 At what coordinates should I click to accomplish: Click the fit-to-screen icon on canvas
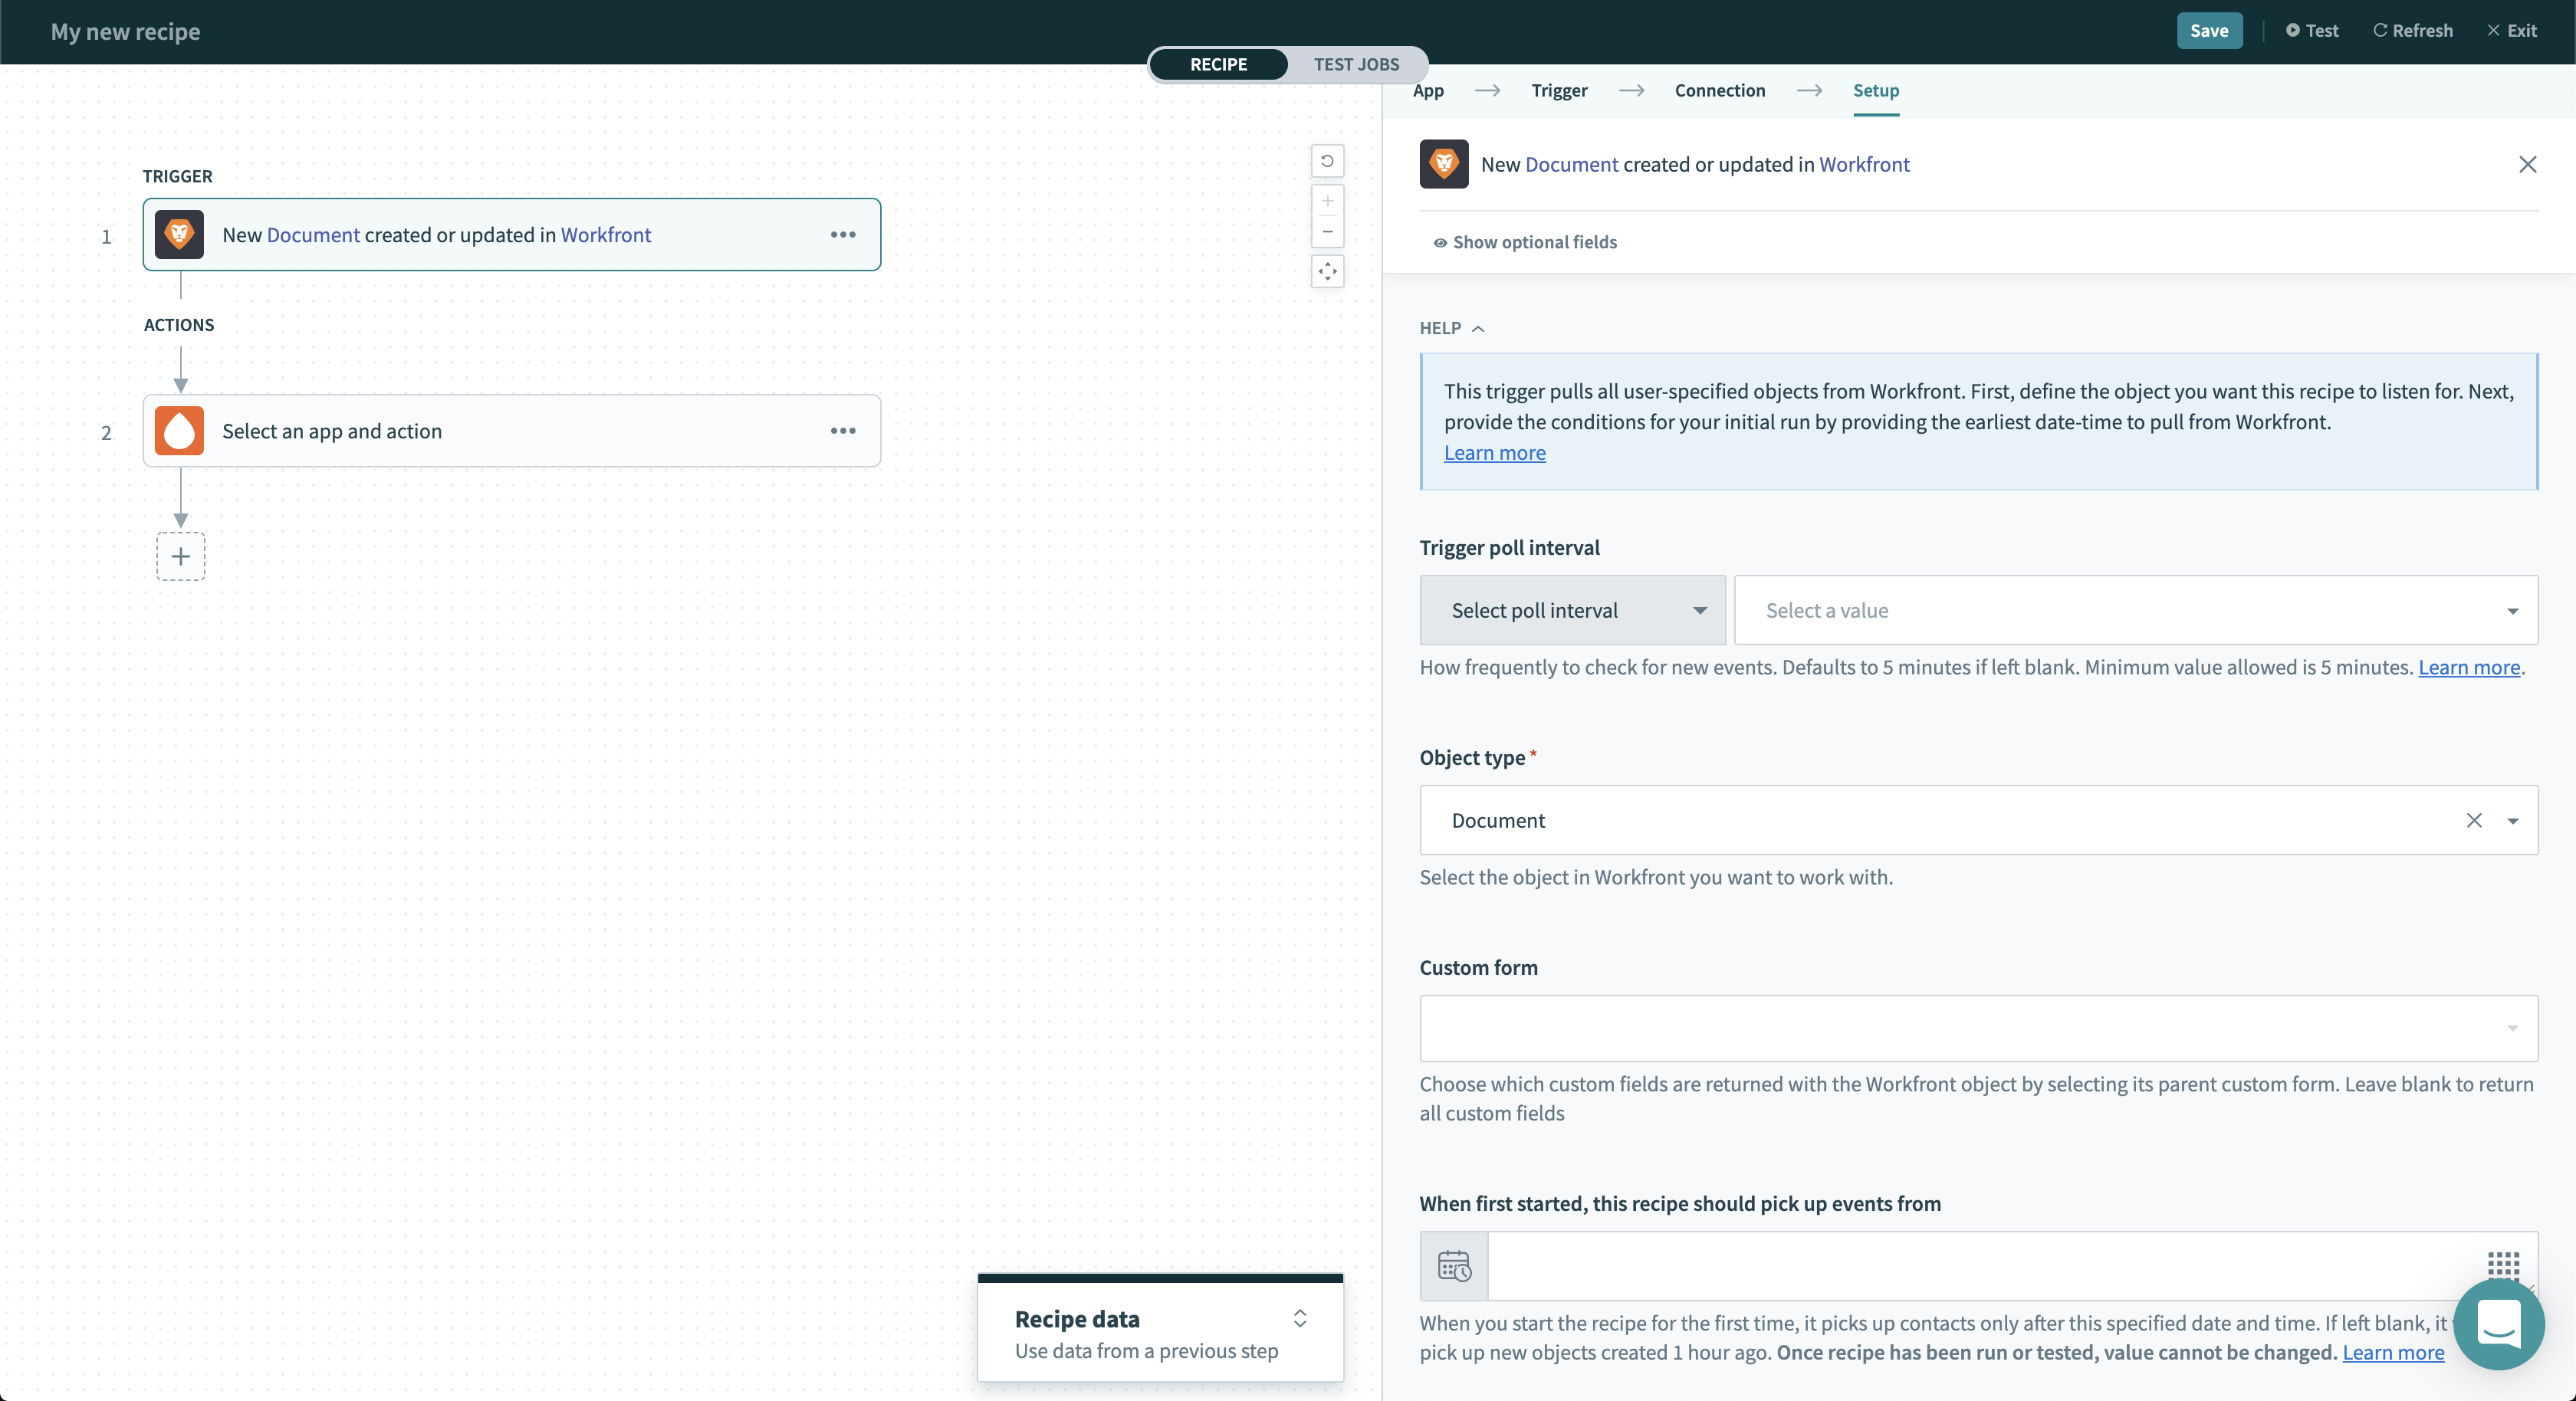[1329, 271]
